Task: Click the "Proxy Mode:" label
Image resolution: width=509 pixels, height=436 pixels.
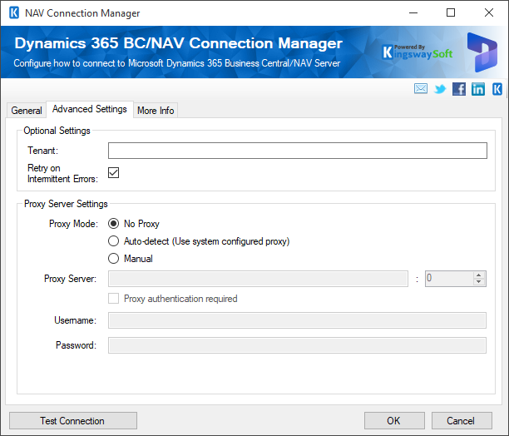Action: (x=73, y=224)
